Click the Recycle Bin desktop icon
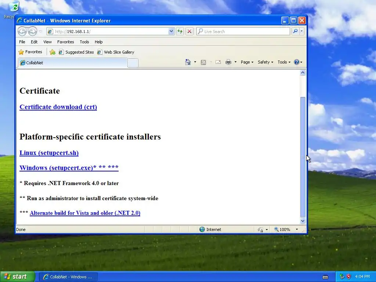 (14, 7)
